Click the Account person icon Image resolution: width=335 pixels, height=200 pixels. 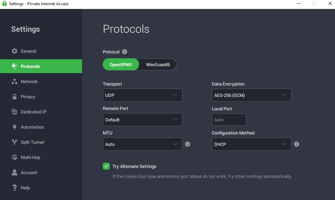pos(15,172)
